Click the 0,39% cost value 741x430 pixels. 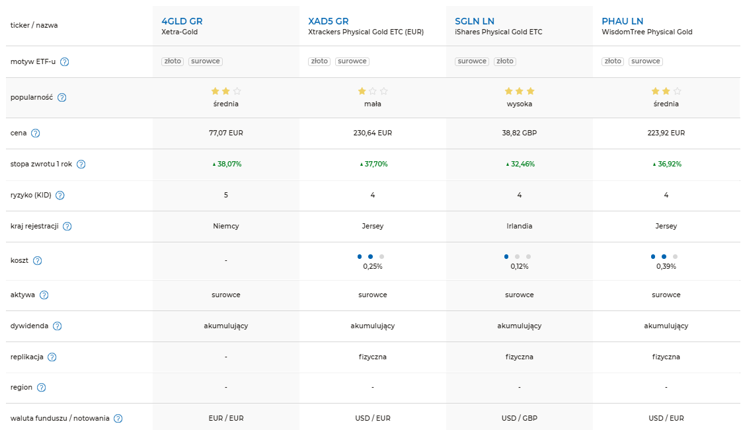point(666,267)
